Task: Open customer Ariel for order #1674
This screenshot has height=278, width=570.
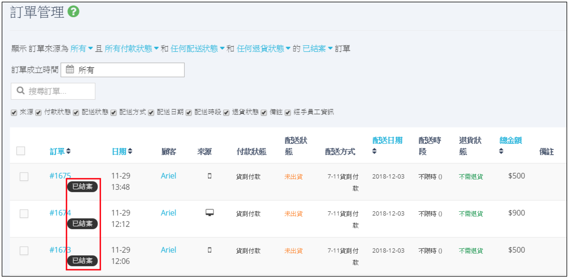Action: click(x=168, y=213)
